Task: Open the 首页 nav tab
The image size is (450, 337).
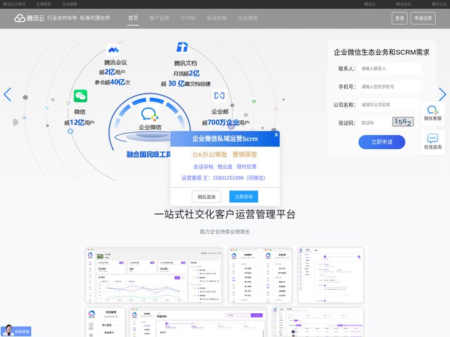Action: [133, 18]
